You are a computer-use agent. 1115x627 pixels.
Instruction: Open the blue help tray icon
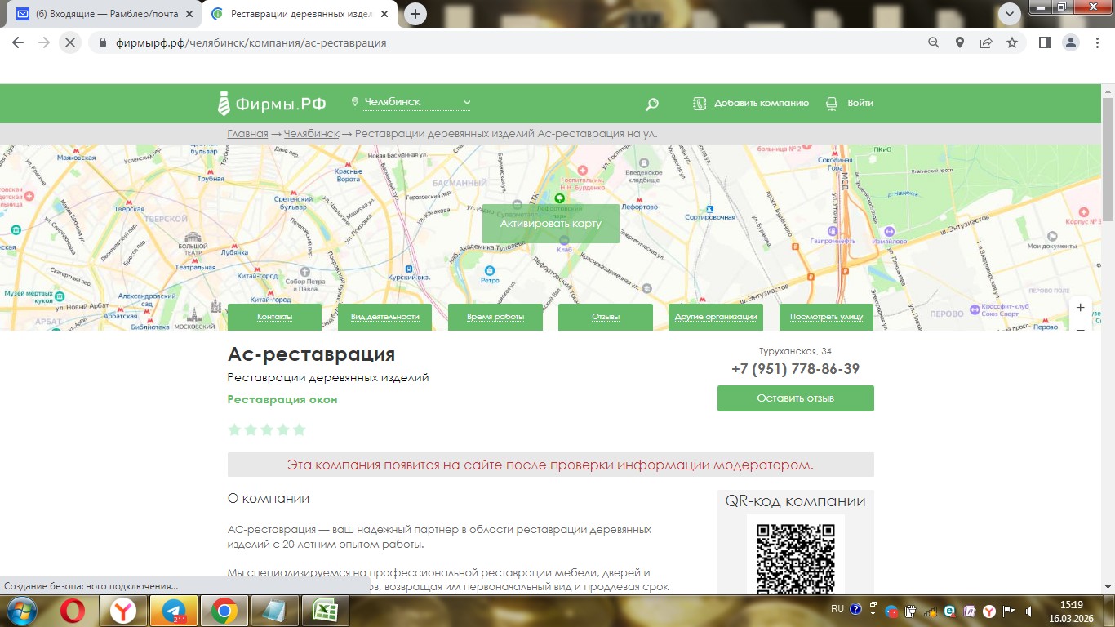point(855,609)
